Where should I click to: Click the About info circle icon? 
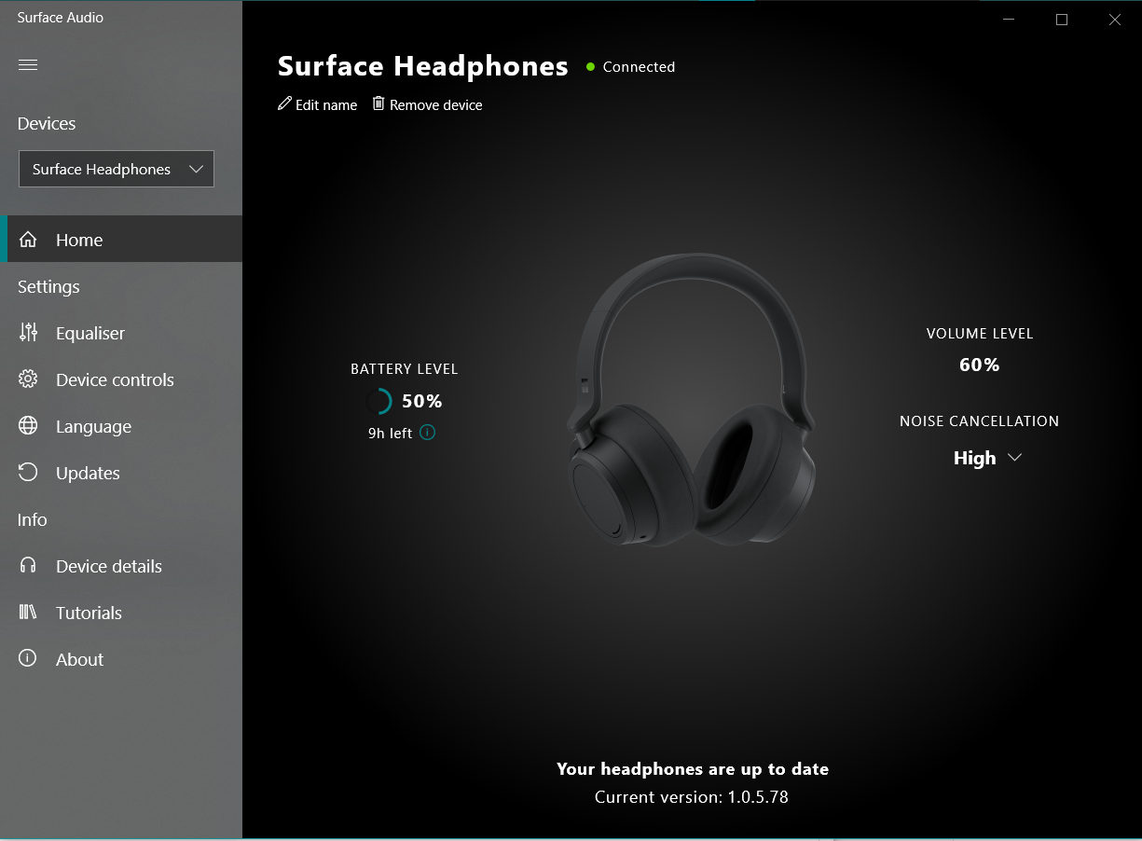[x=28, y=658]
